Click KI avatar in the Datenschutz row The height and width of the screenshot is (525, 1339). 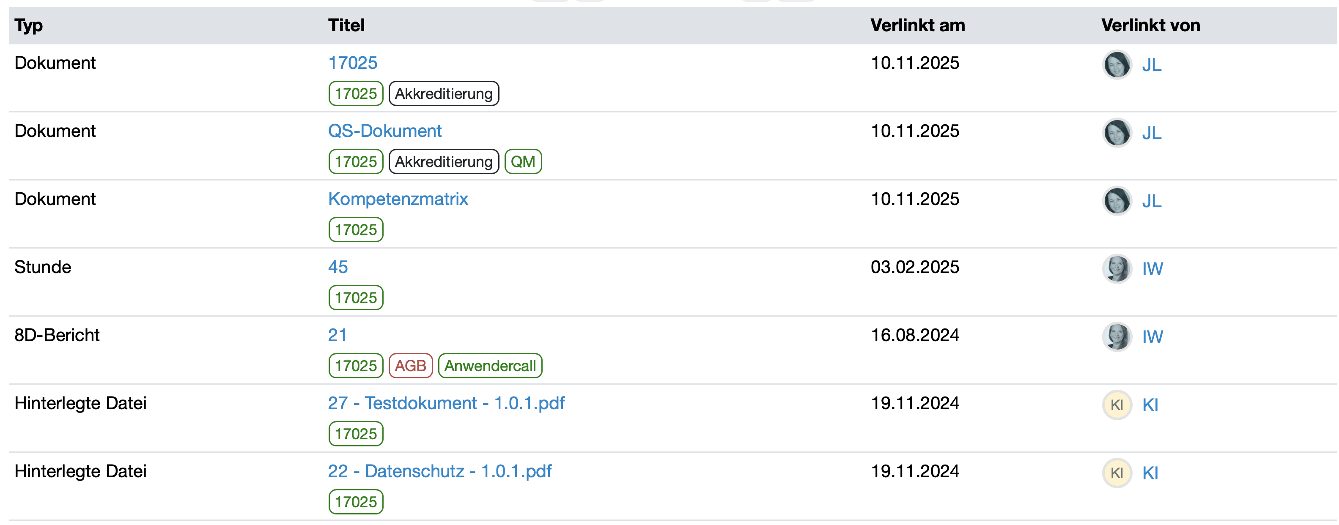1117,473
